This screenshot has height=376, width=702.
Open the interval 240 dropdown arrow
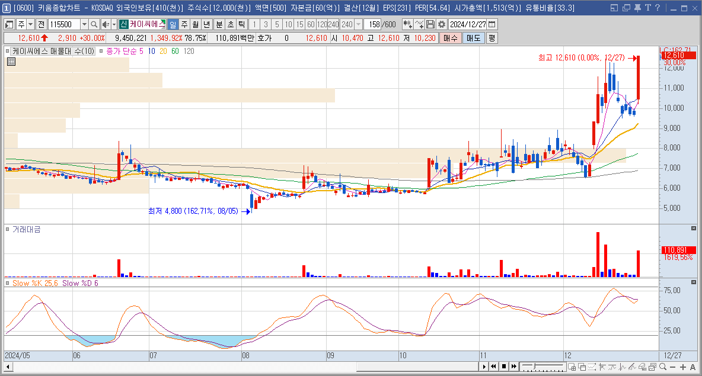click(358, 25)
